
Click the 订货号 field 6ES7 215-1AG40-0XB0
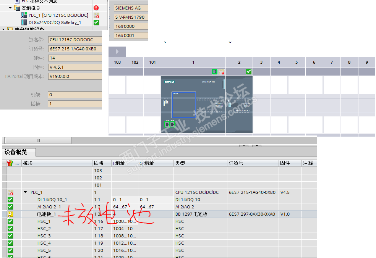[75, 49]
